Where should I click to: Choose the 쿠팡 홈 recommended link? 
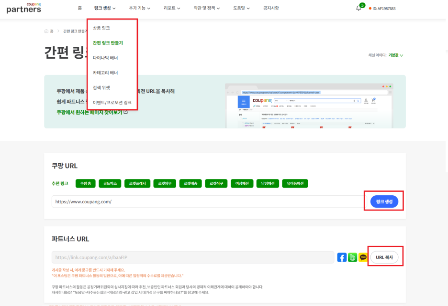(85, 183)
